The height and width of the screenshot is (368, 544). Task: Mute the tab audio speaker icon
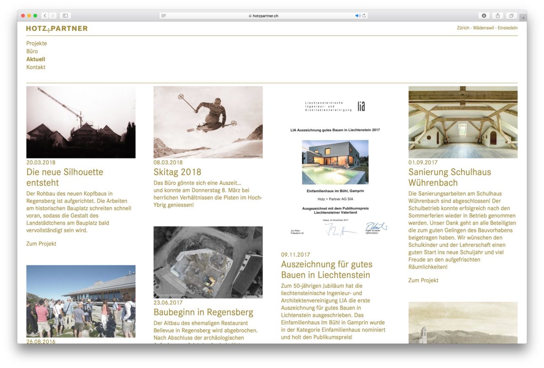click(358, 16)
